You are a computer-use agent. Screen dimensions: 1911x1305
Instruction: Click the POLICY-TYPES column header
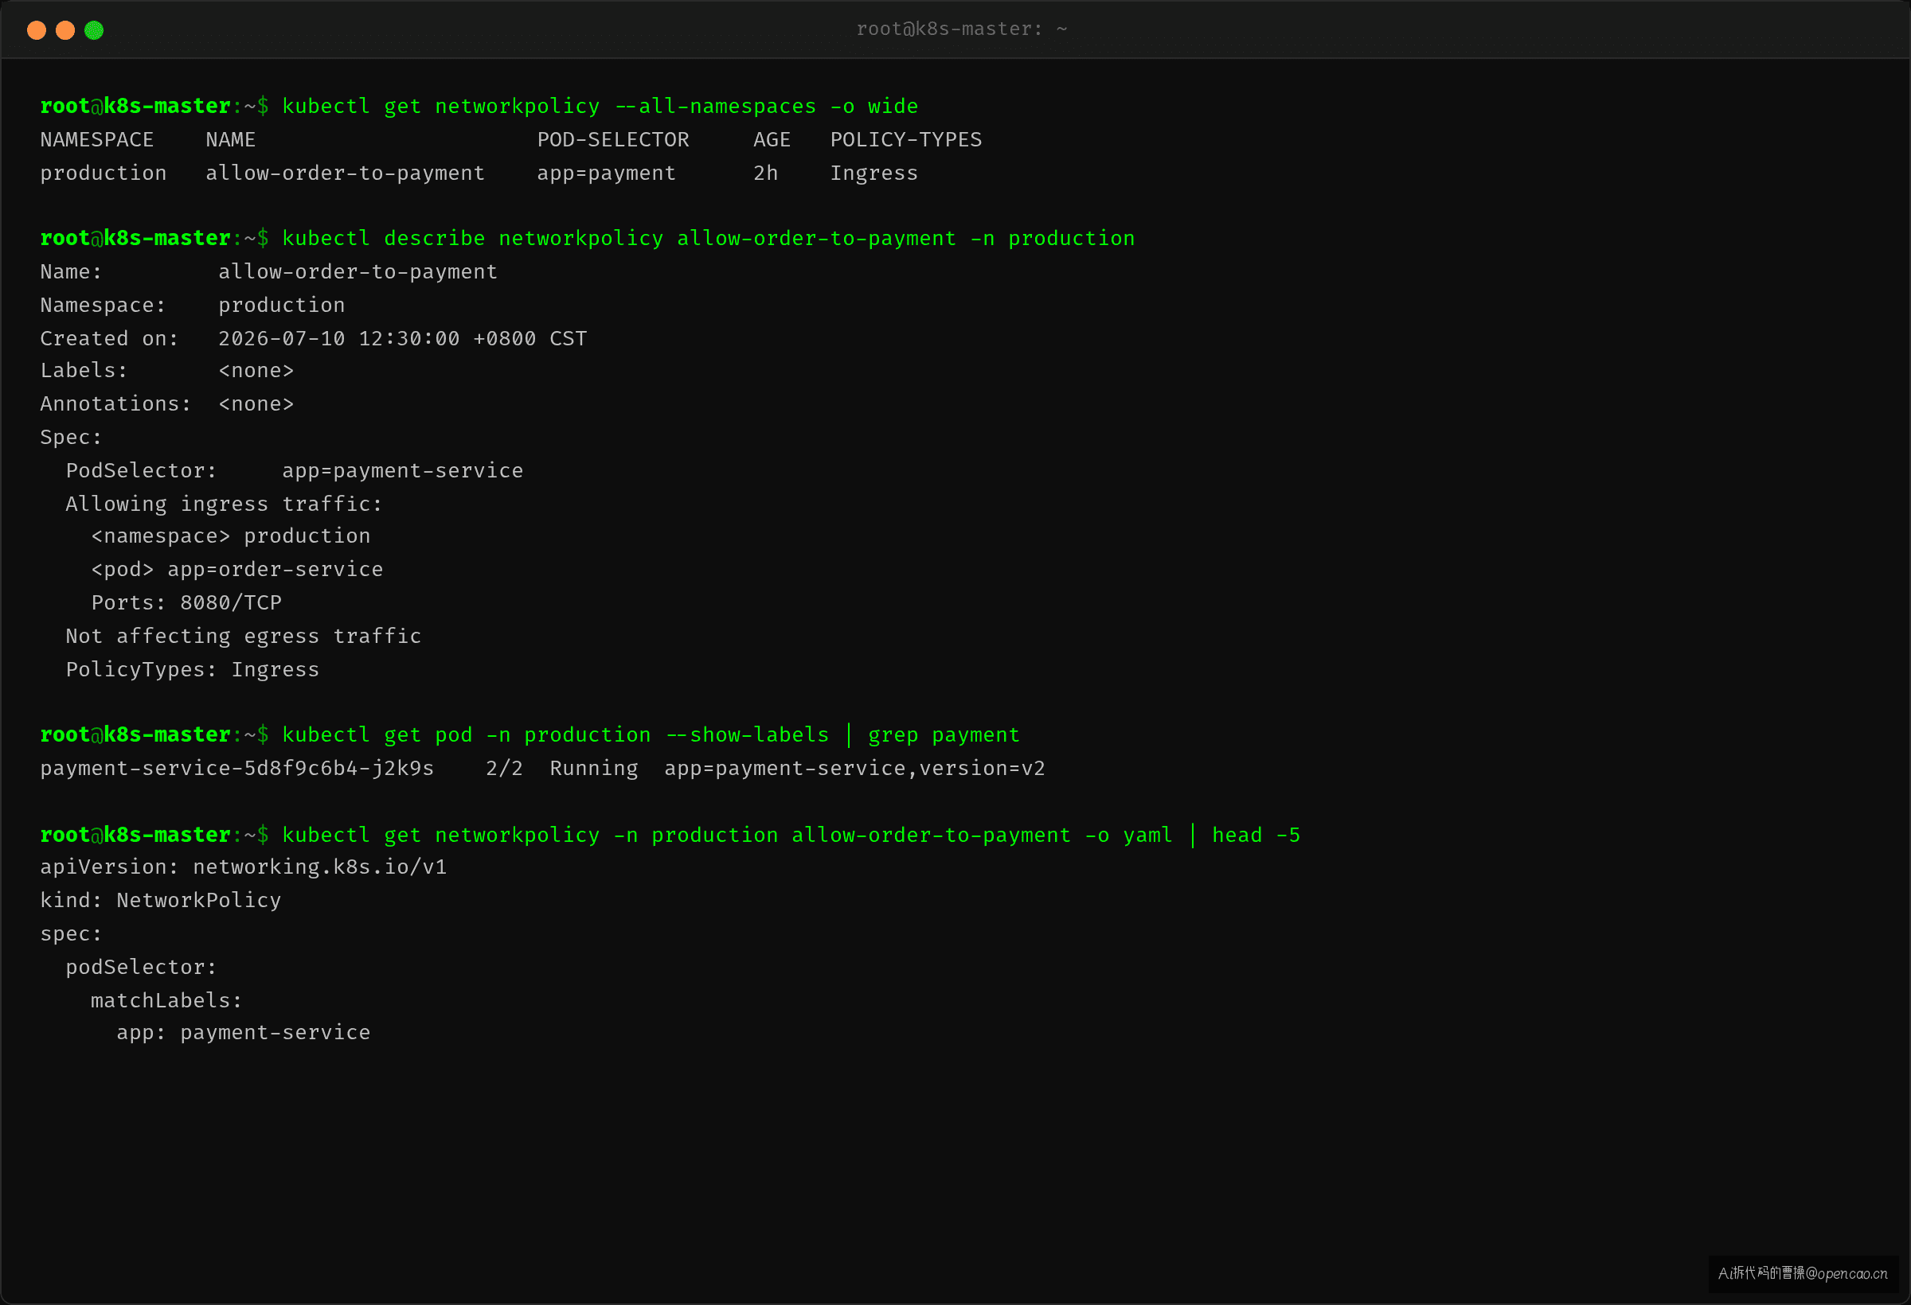click(905, 140)
